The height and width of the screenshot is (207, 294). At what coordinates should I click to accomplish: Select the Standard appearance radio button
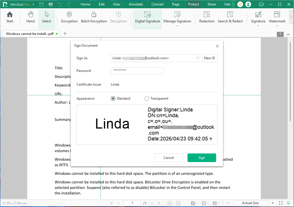(x=113, y=98)
